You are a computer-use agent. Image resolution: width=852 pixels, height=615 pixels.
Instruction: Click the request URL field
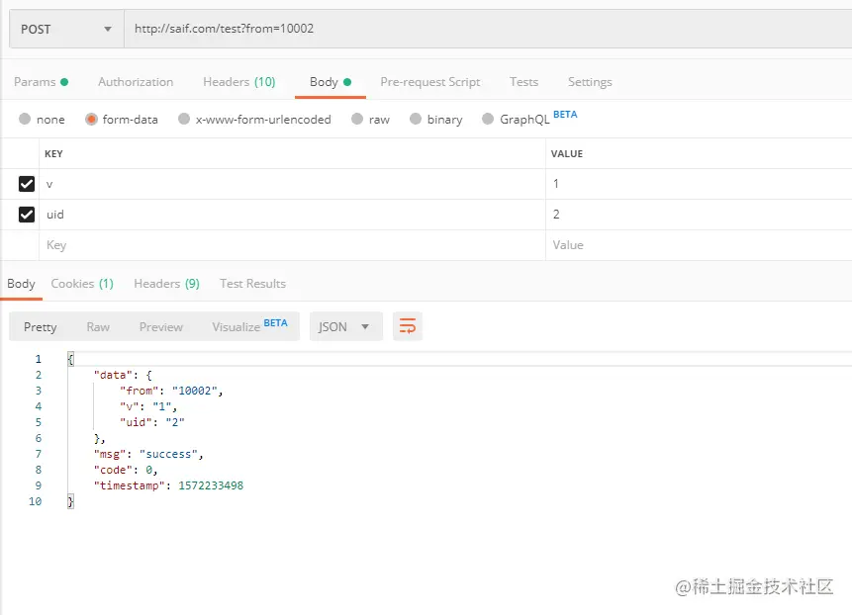488,29
